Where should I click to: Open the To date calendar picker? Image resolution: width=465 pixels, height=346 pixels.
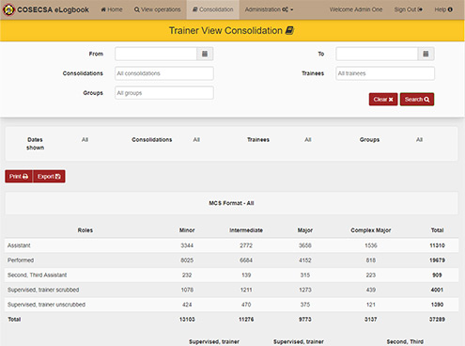(426, 54)
